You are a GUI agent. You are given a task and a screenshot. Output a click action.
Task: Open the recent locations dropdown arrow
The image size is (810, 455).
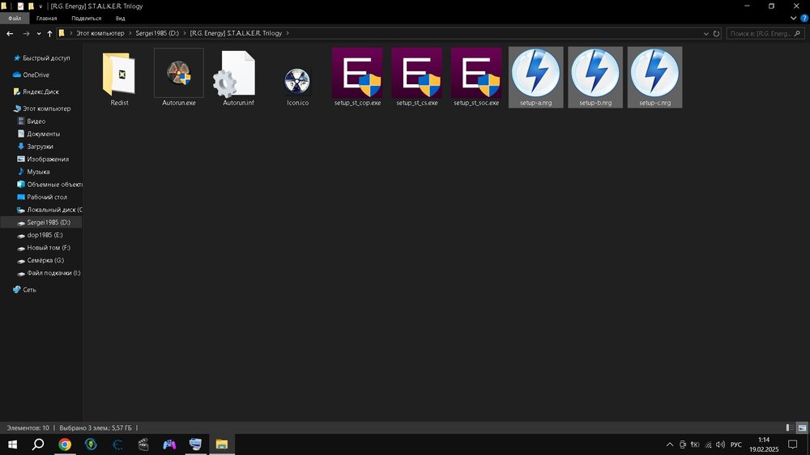coord(39,33)
